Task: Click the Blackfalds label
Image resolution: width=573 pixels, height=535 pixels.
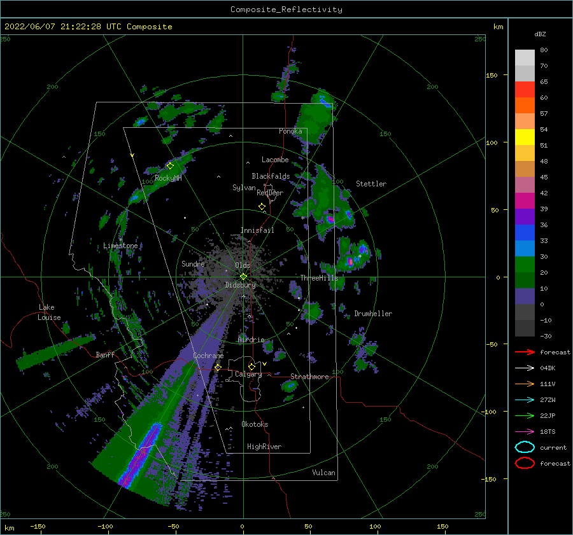Action: click(271, 176)
